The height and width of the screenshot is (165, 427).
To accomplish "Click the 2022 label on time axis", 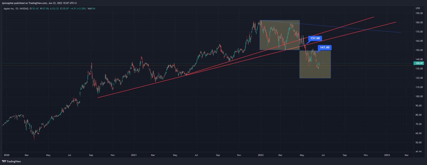I will [260, 155].
